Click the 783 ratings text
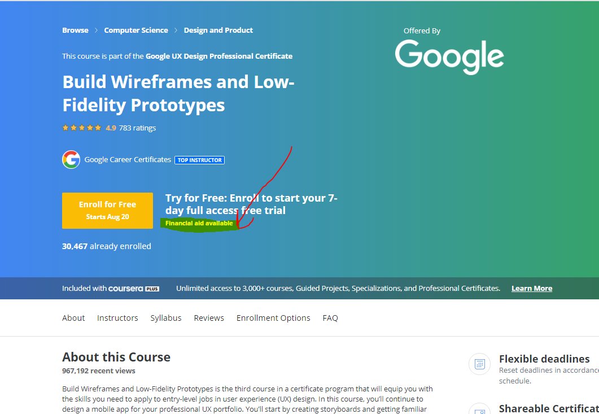Screen dimensions: 599x414 pos(137,128)
